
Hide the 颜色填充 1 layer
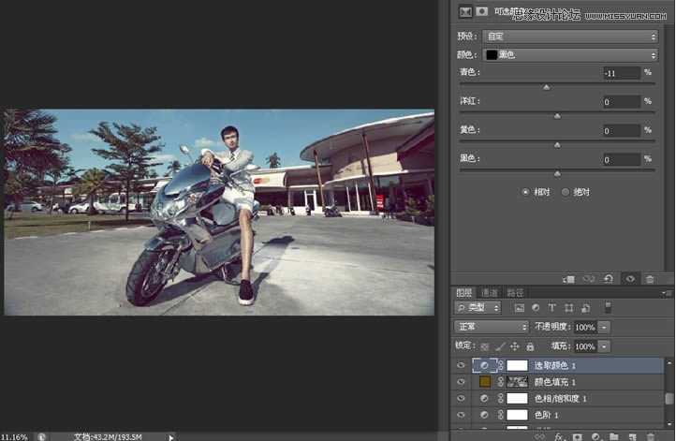point(461,382)
